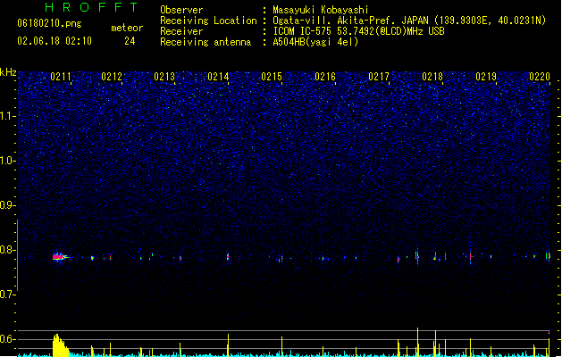The image size is (562, 357).
Task: Click the 'Receiver' field label
Action: tap(181, 31)
